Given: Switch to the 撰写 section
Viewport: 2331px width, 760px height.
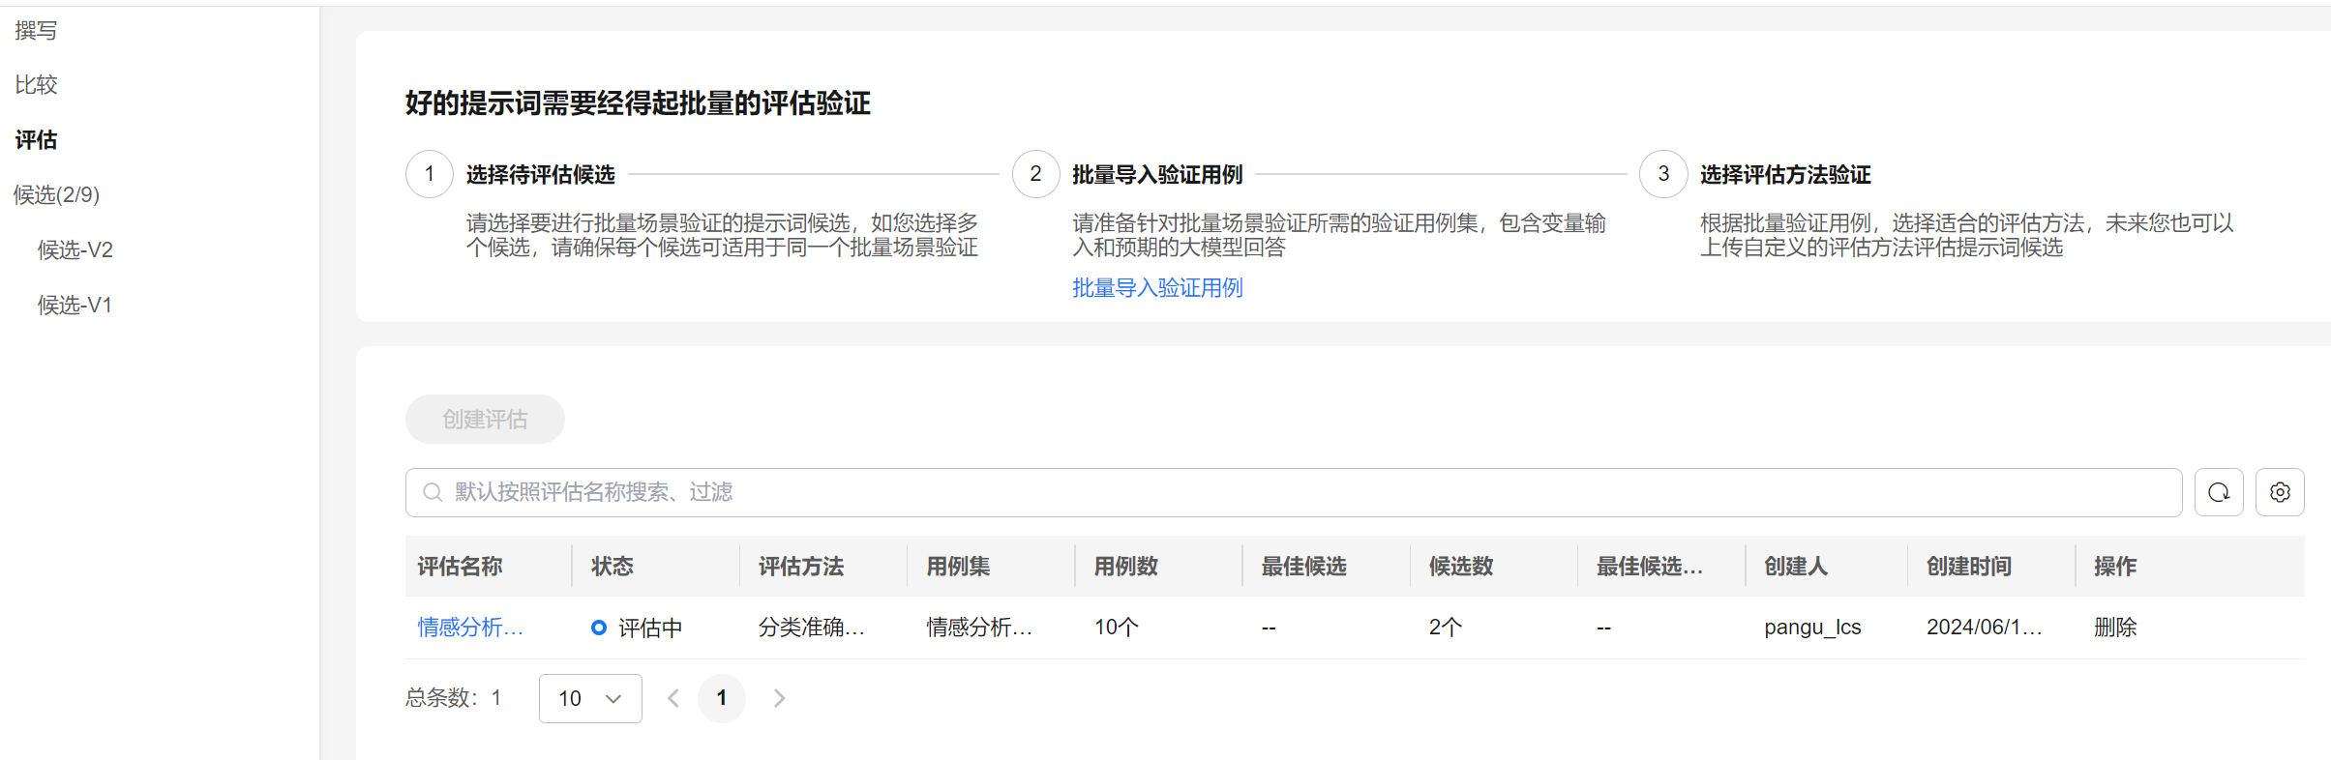Looking at the screenshot, I should (37, 31).
